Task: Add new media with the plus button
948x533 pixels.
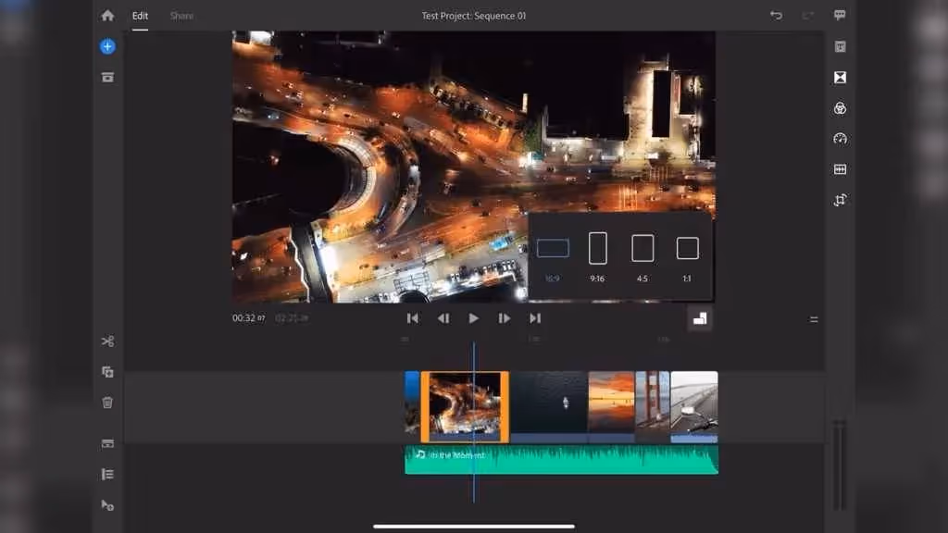Action: 107,46
